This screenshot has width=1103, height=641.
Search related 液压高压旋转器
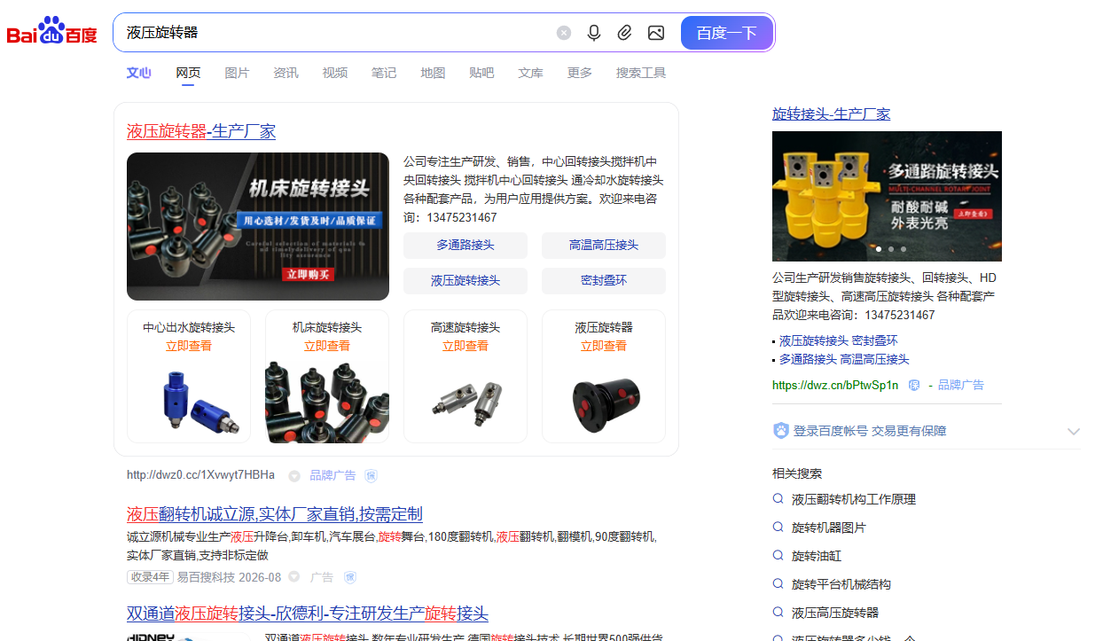coord(835,613)
